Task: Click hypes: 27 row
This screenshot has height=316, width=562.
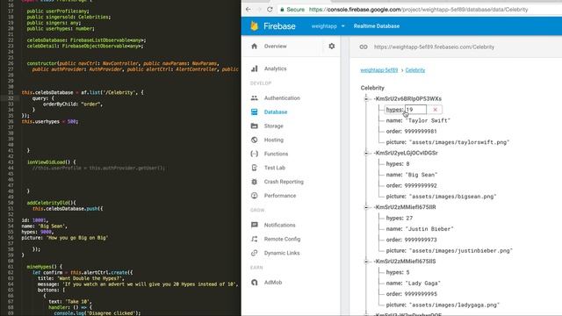Action: (x=399, y=219)
